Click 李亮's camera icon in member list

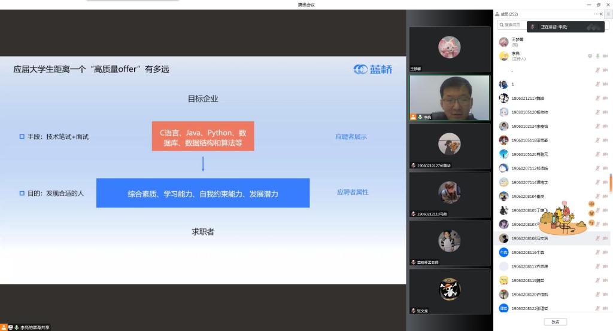(x=605, y=56)
